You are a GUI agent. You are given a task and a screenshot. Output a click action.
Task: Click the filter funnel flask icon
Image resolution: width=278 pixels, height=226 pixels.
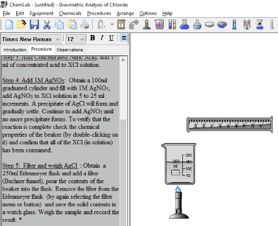[259, 25]
